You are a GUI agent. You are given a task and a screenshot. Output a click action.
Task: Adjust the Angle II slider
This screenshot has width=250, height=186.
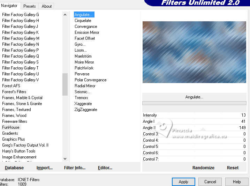pyautogui.click(x=194, y=128)
